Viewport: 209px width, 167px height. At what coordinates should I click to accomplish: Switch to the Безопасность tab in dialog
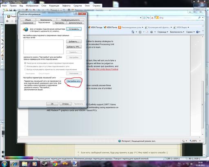click(x=46, y=20)
